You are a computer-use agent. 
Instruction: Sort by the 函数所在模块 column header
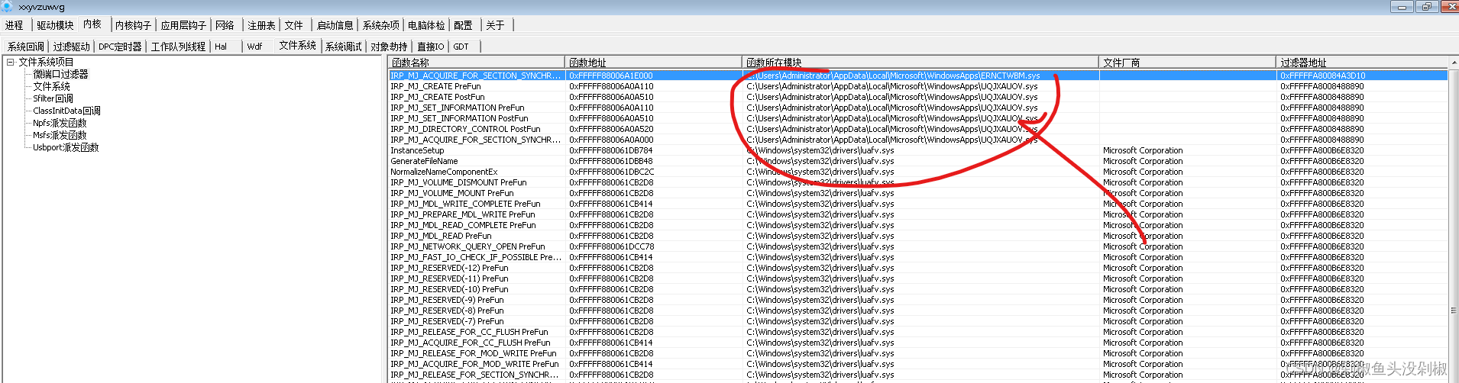(920, 63)
